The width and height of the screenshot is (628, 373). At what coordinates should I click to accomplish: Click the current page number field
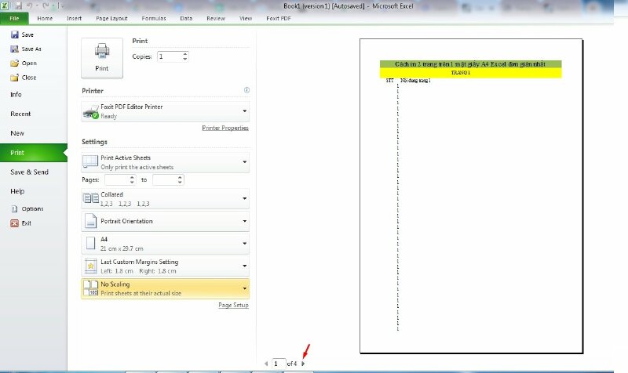coord(279,364)
